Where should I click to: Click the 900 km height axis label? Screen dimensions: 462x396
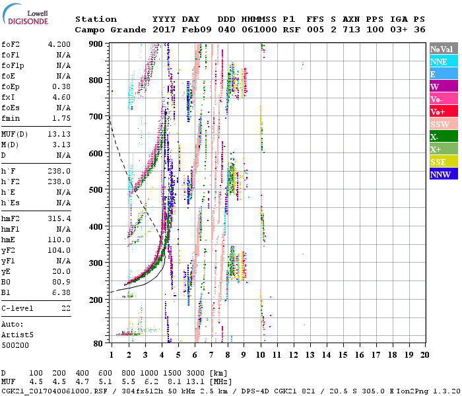[x=97, y=44]
